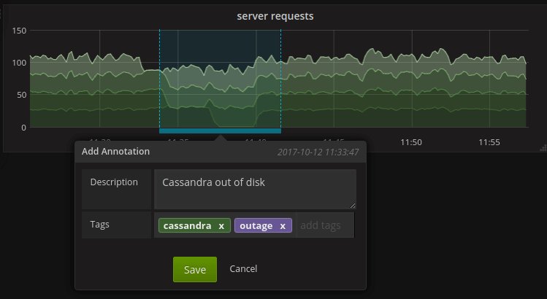Click the 150 value on the Y axis

tap(19, 31)
